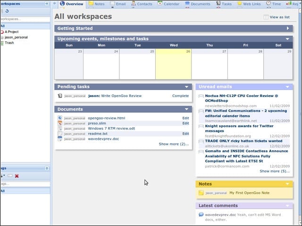Open the Contacts tab
302x226 pixels.
click(142, 4)
